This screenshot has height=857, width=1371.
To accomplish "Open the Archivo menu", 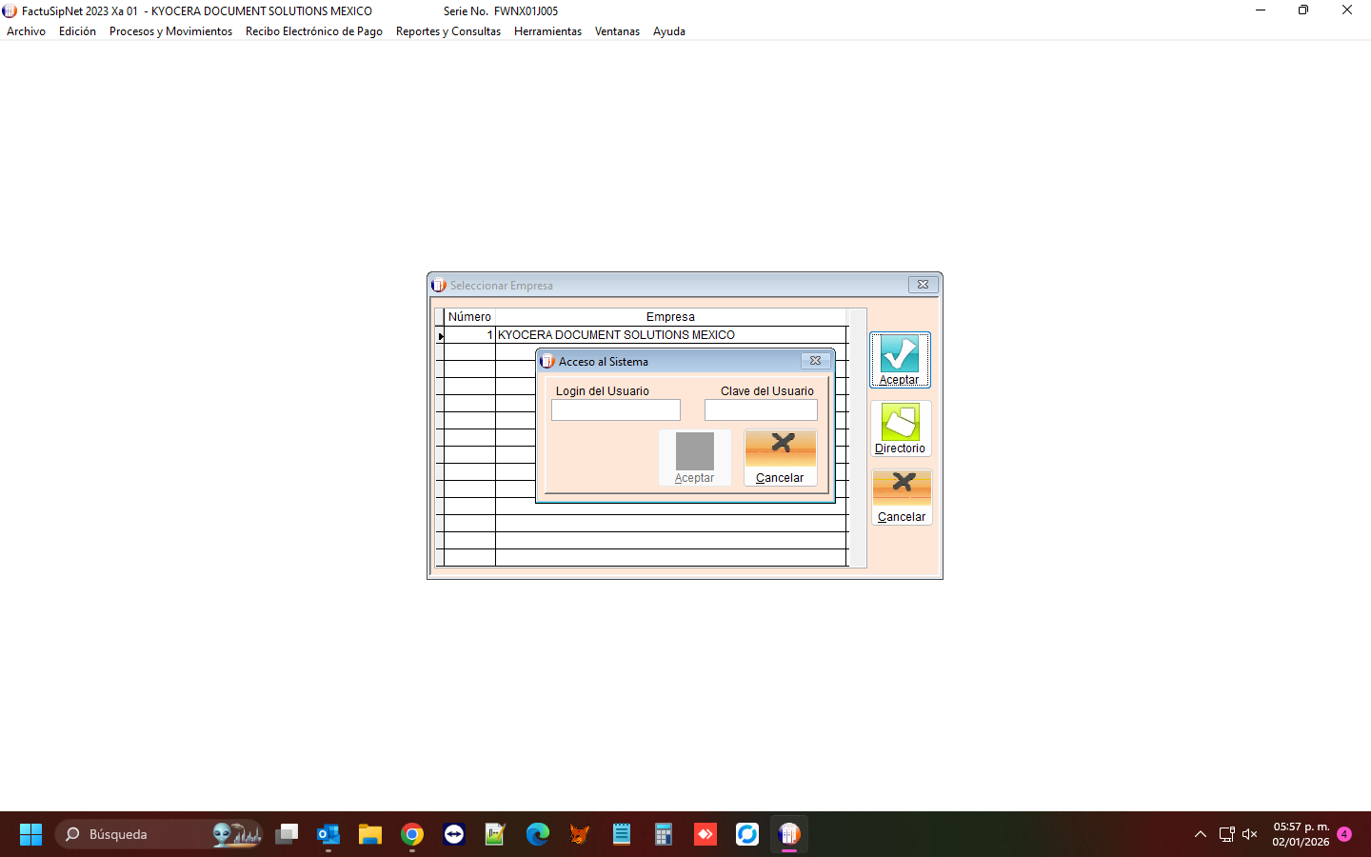I will coord(26,31).
